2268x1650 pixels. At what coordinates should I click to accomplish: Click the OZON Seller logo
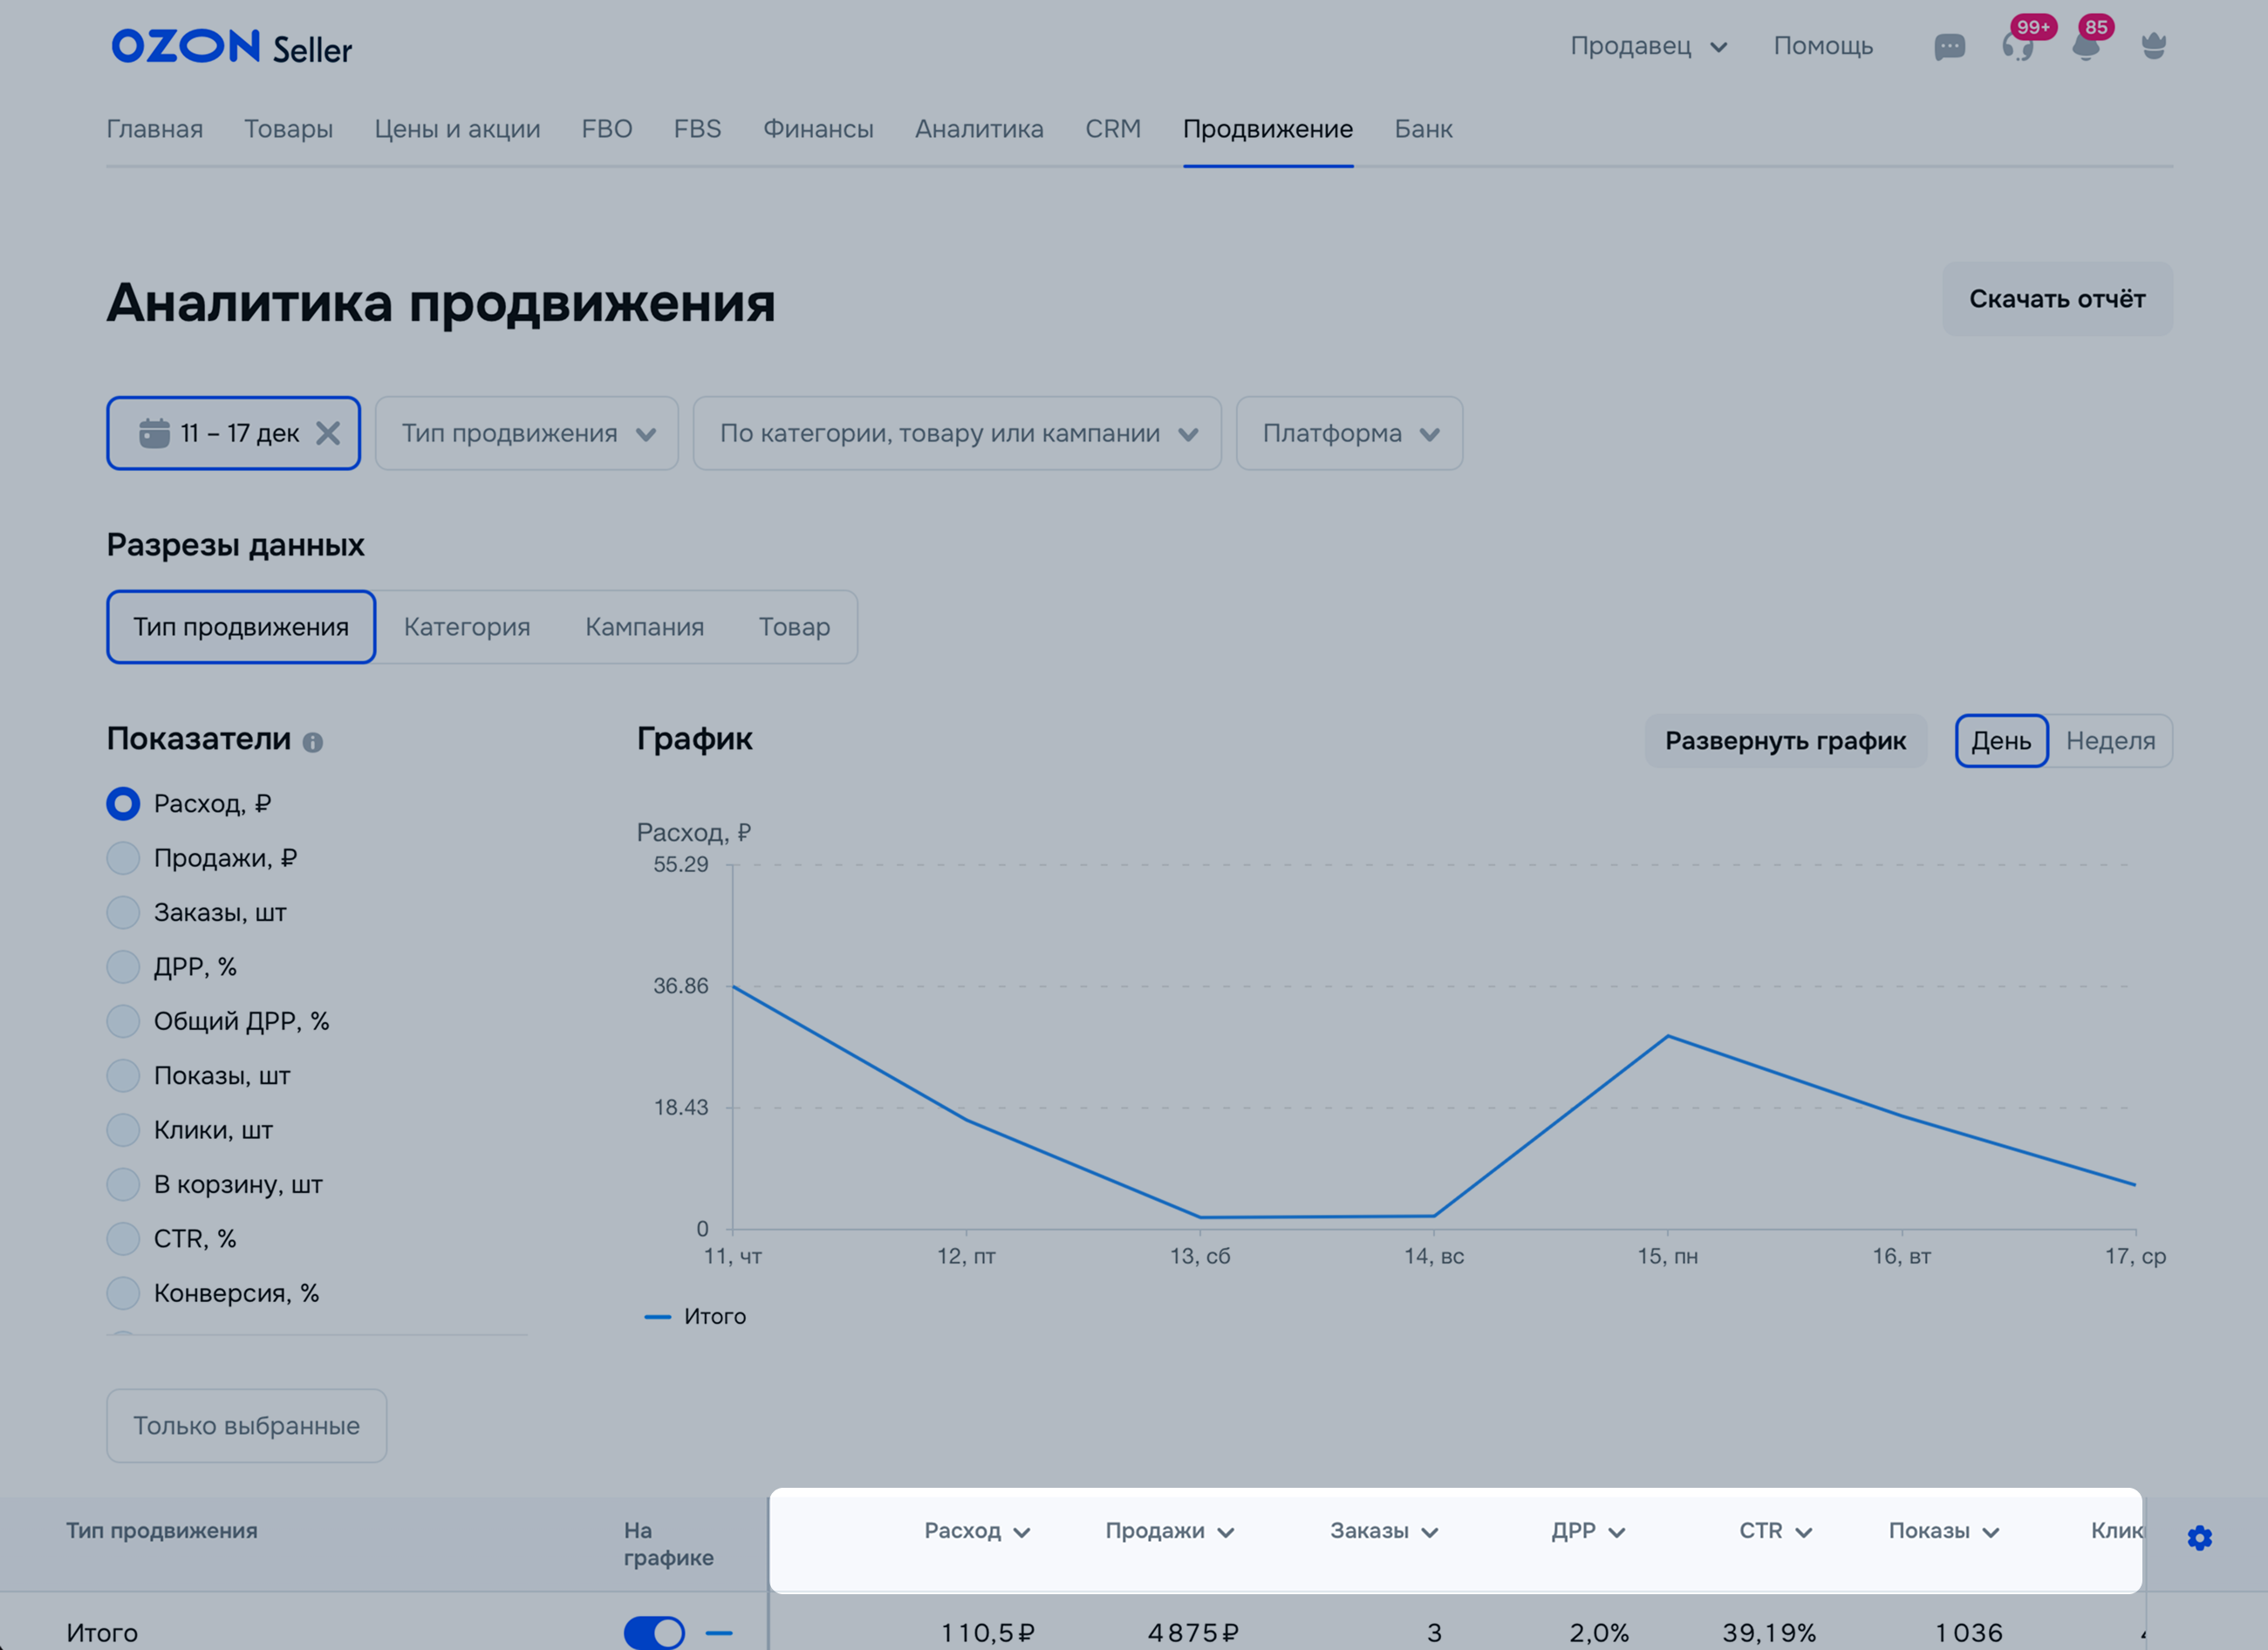point(232,47)
